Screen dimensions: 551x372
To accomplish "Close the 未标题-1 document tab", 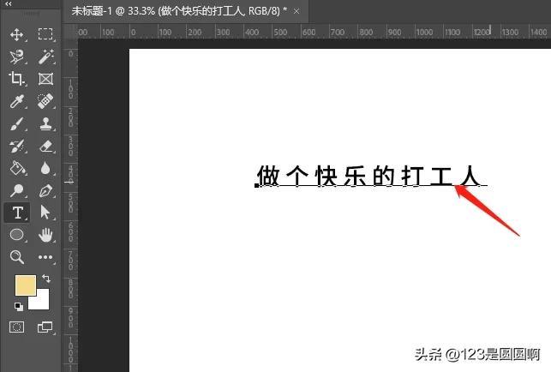I will pos(296,11).
